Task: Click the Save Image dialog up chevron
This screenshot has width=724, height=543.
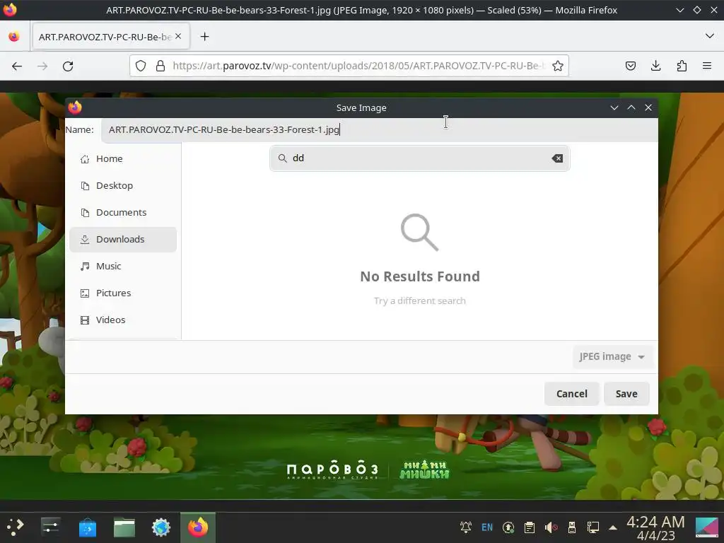Action: (x=631, y=107)
